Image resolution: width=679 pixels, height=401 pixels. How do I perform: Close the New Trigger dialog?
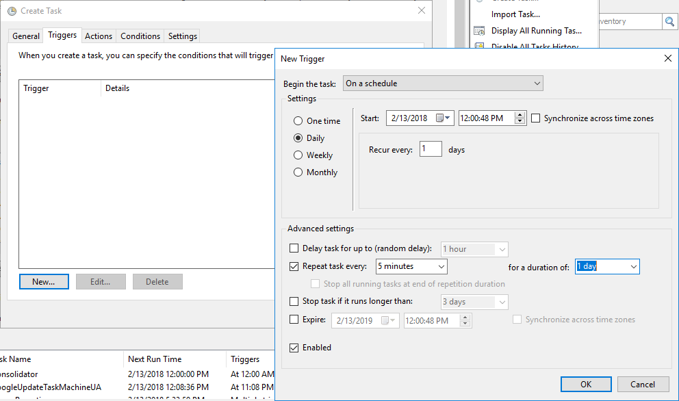(x=668, y=58)
